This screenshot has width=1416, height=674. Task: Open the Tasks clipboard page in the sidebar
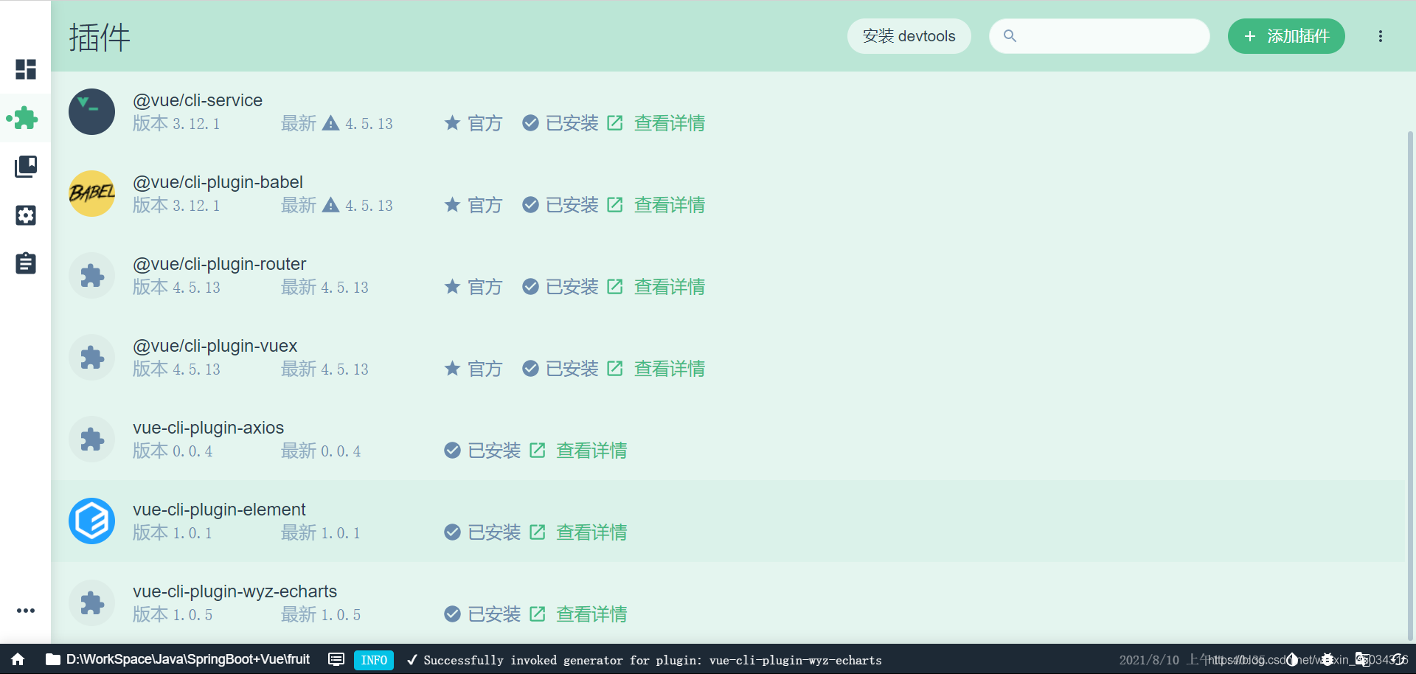pos(26,263)
